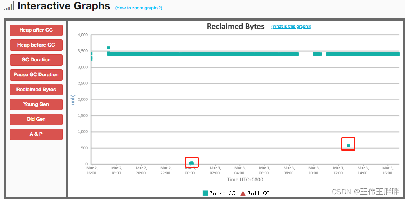Click the Interactive Graphs heading
Viewport: 405px width, 199px height.
(x=63, y=6)
